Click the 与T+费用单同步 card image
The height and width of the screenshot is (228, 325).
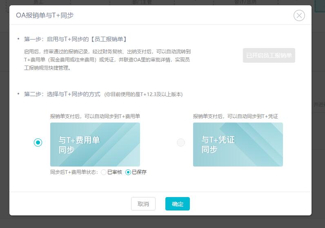[x=95, y=145]
